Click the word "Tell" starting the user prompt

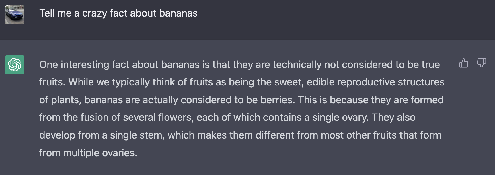(x=47, y=13)
